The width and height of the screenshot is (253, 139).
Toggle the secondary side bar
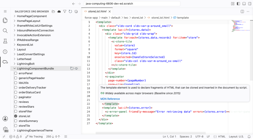(x=250, y=4)
